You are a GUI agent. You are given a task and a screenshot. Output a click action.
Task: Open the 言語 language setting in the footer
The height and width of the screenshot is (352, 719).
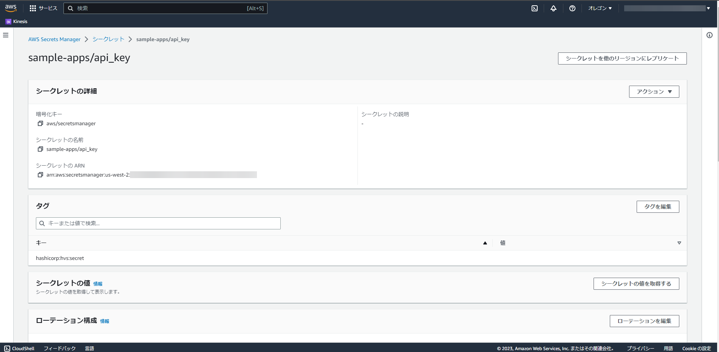coord(90,349)
